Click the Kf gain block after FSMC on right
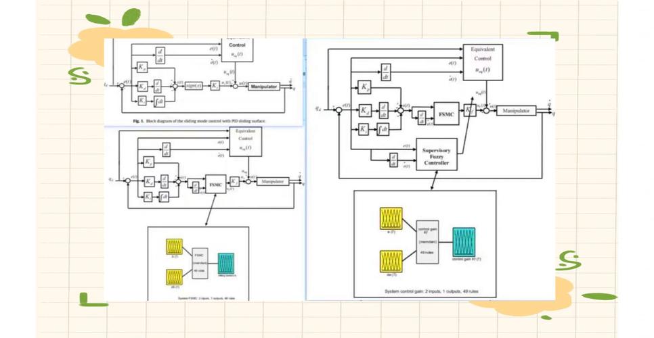This screenshot has height=338, width=654. pyautogui.click(x=469, y=112)
